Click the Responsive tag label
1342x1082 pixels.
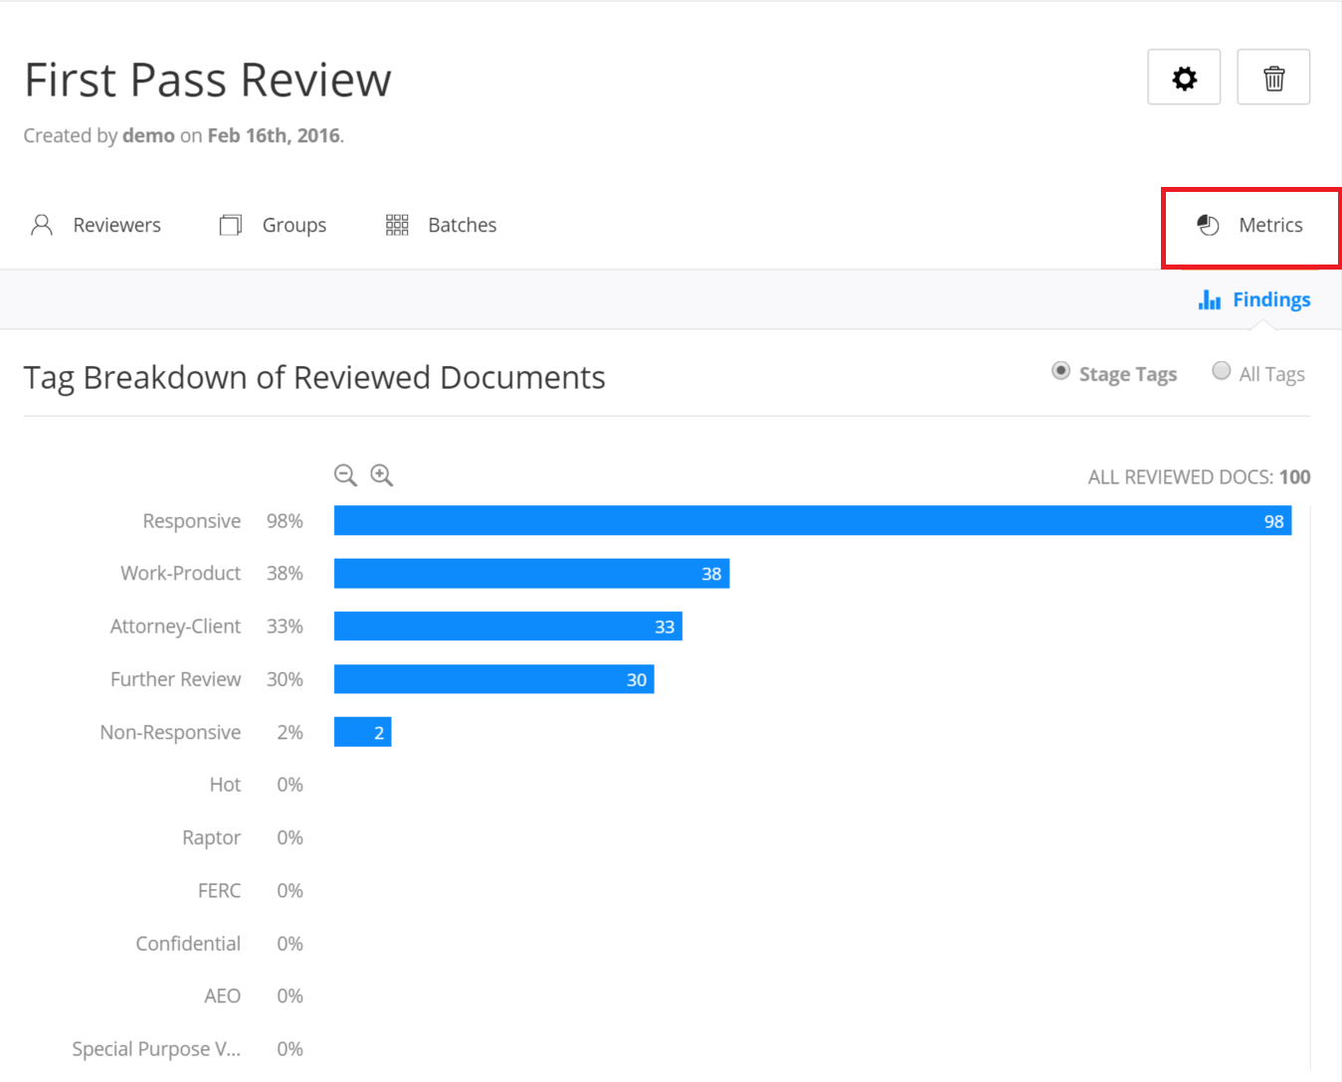pos(192,521)
